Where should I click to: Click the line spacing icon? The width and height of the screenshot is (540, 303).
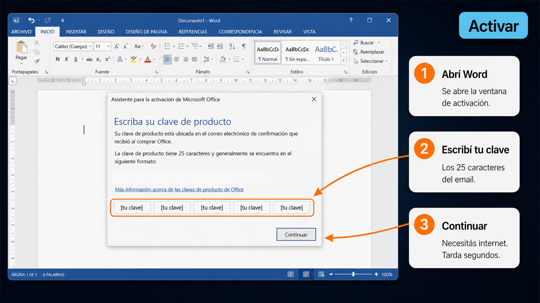tap(206, 59)
